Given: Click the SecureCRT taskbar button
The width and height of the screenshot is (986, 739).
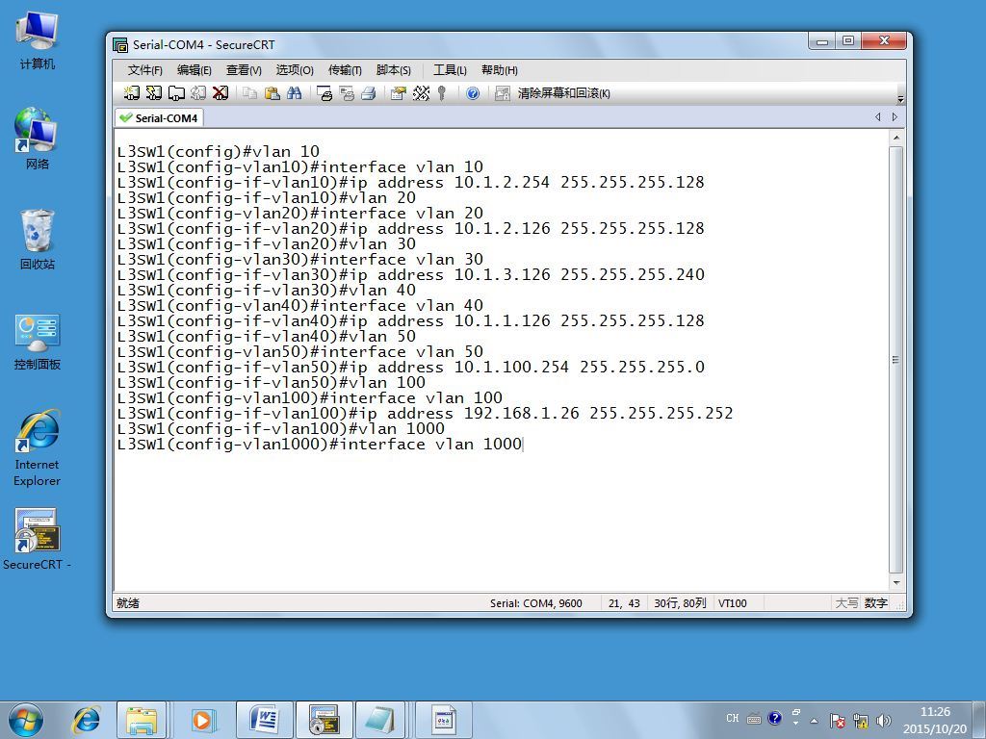Looking at the screenshot, I should click(x=324, y=720).
